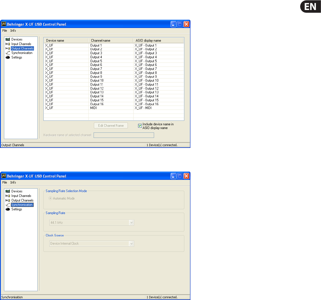Select Synchronisation in bottom window tree
The image size is (321, 300).
click(22, 205)
